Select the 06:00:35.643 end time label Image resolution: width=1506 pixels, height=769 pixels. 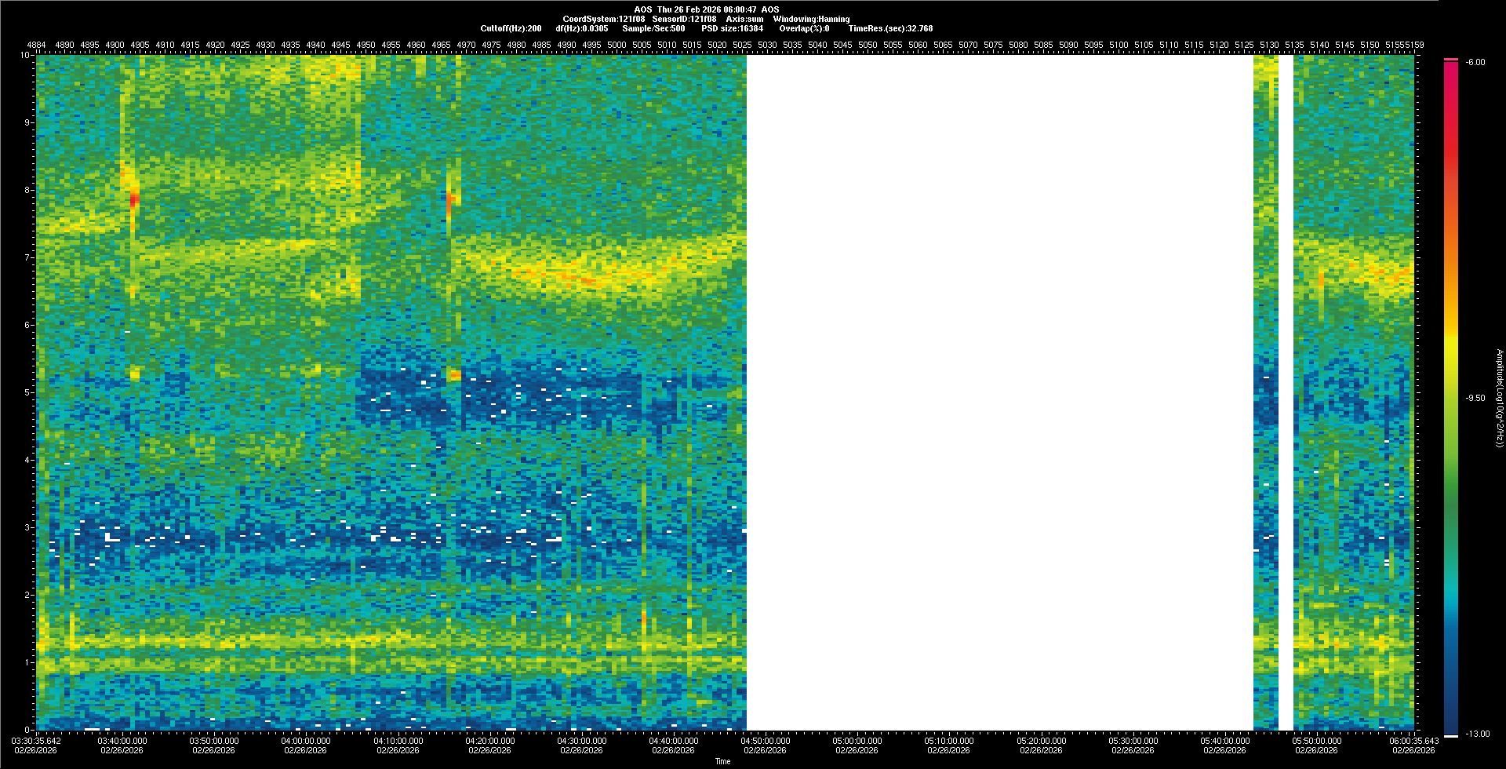[1413, 740]
